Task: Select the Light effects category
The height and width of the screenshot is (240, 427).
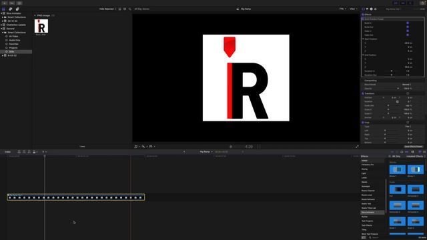Action: (x=364, y=173)
